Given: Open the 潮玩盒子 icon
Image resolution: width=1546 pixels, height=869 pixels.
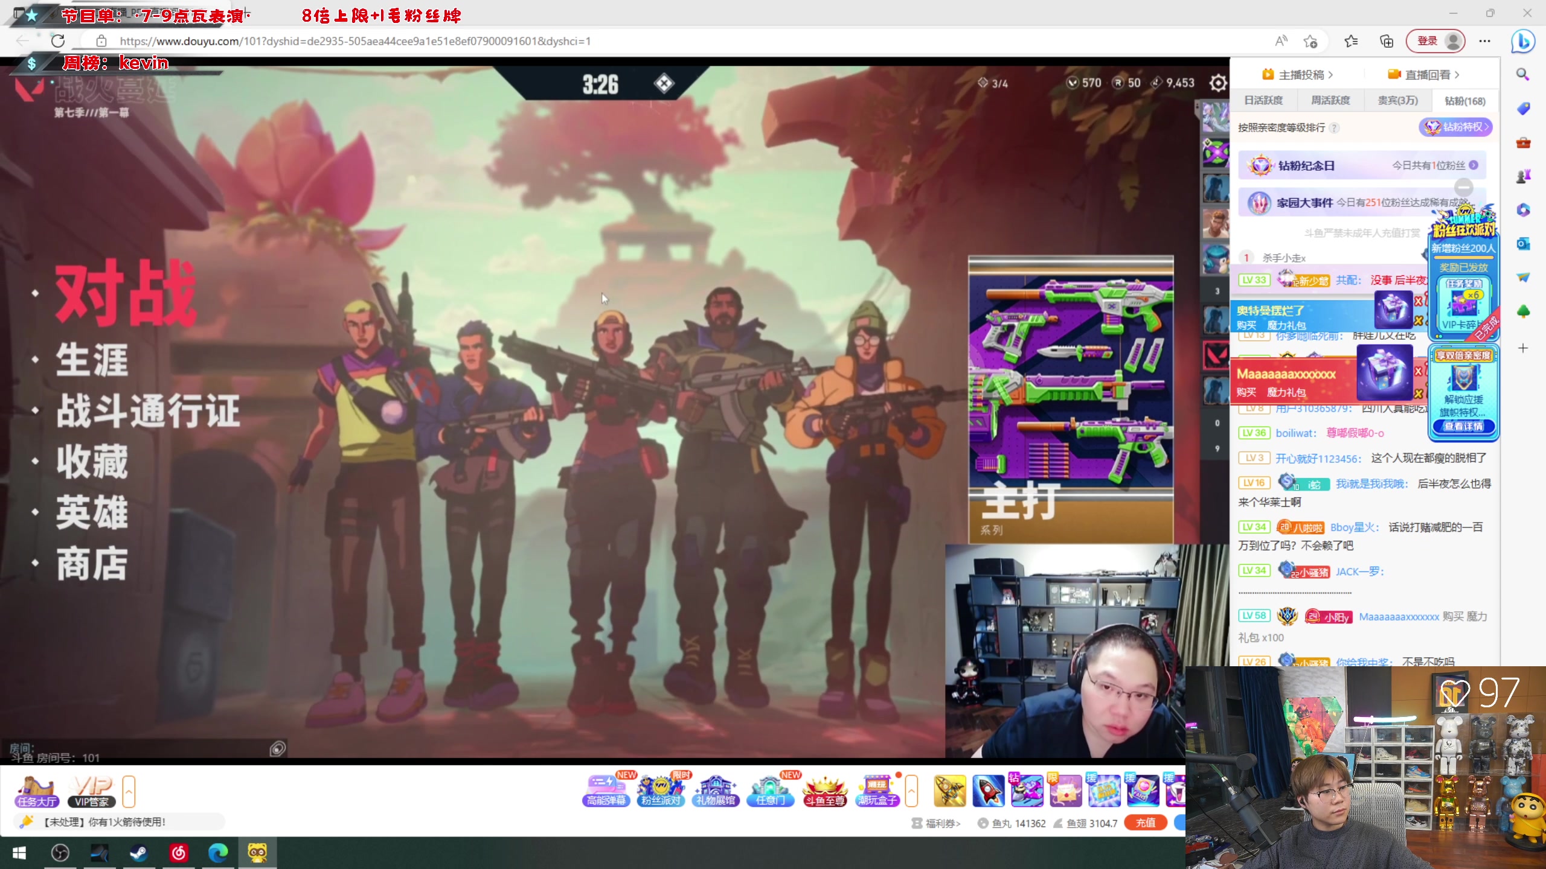Looking at the screenshot, I should [878, 791].
